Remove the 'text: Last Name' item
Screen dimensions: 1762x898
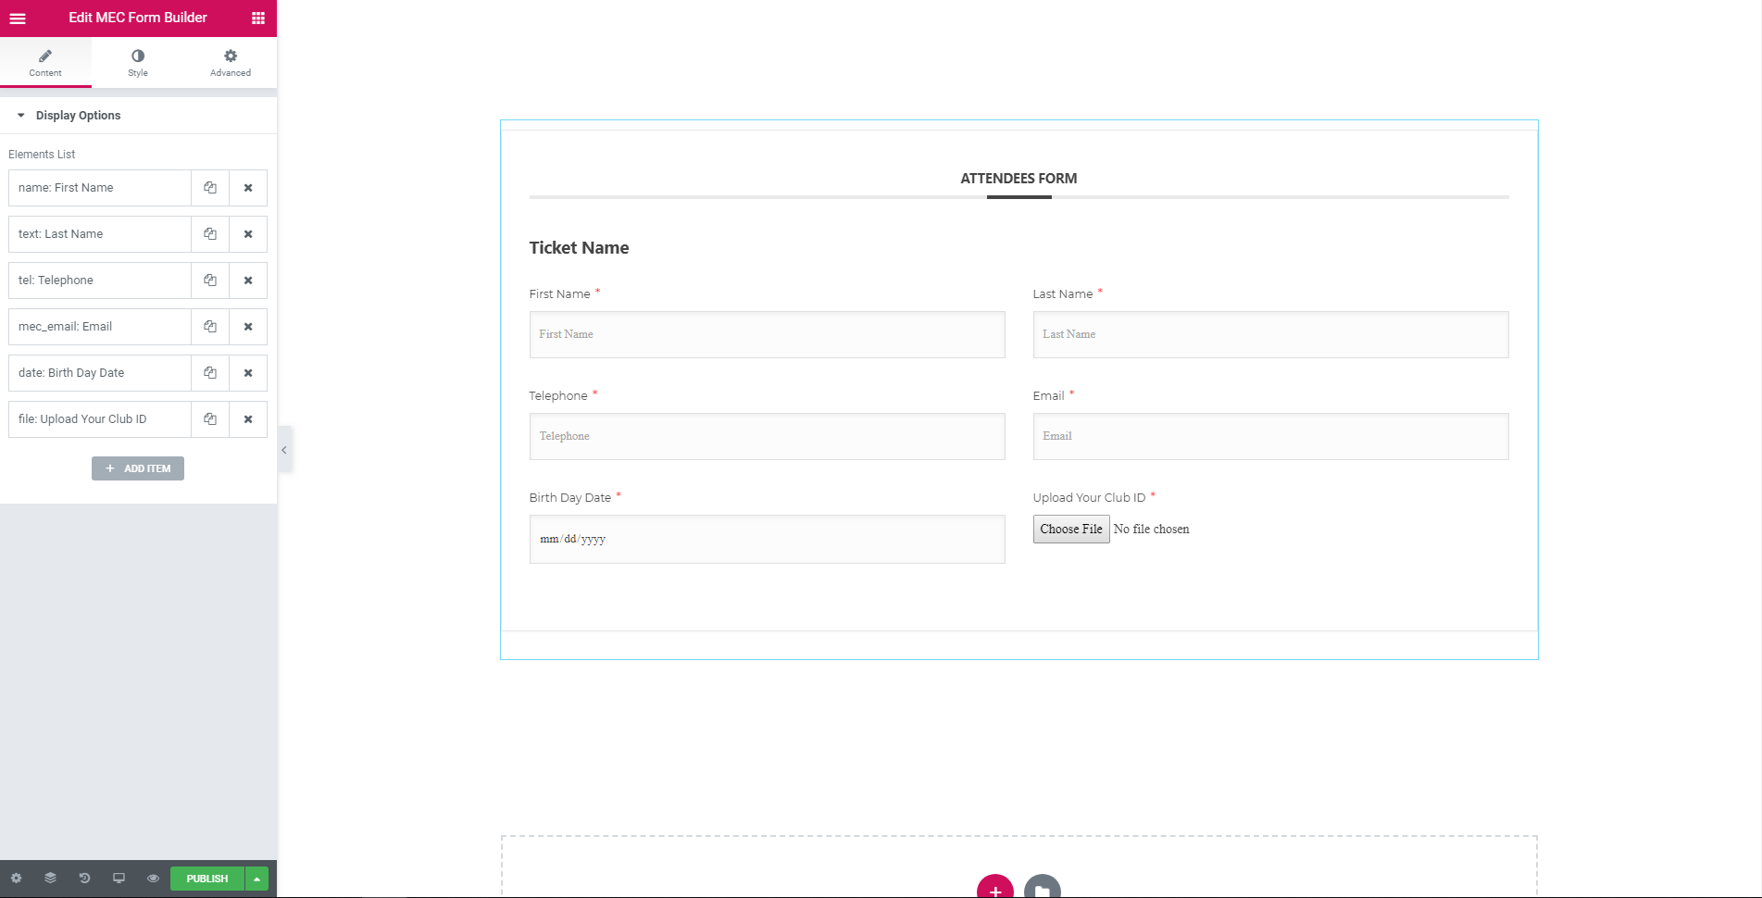coord(248,234)
